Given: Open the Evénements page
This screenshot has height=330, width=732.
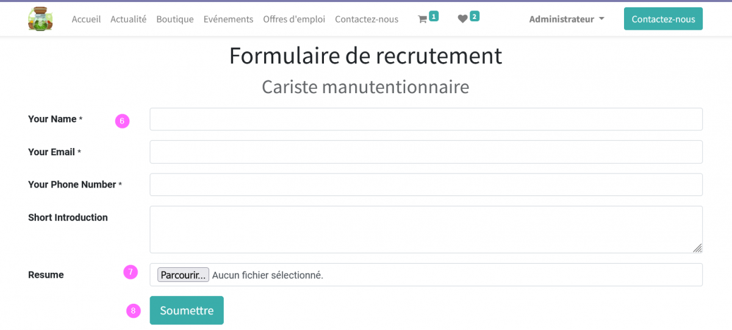Looking at the screenshot, I should click(x=228, y=19).
